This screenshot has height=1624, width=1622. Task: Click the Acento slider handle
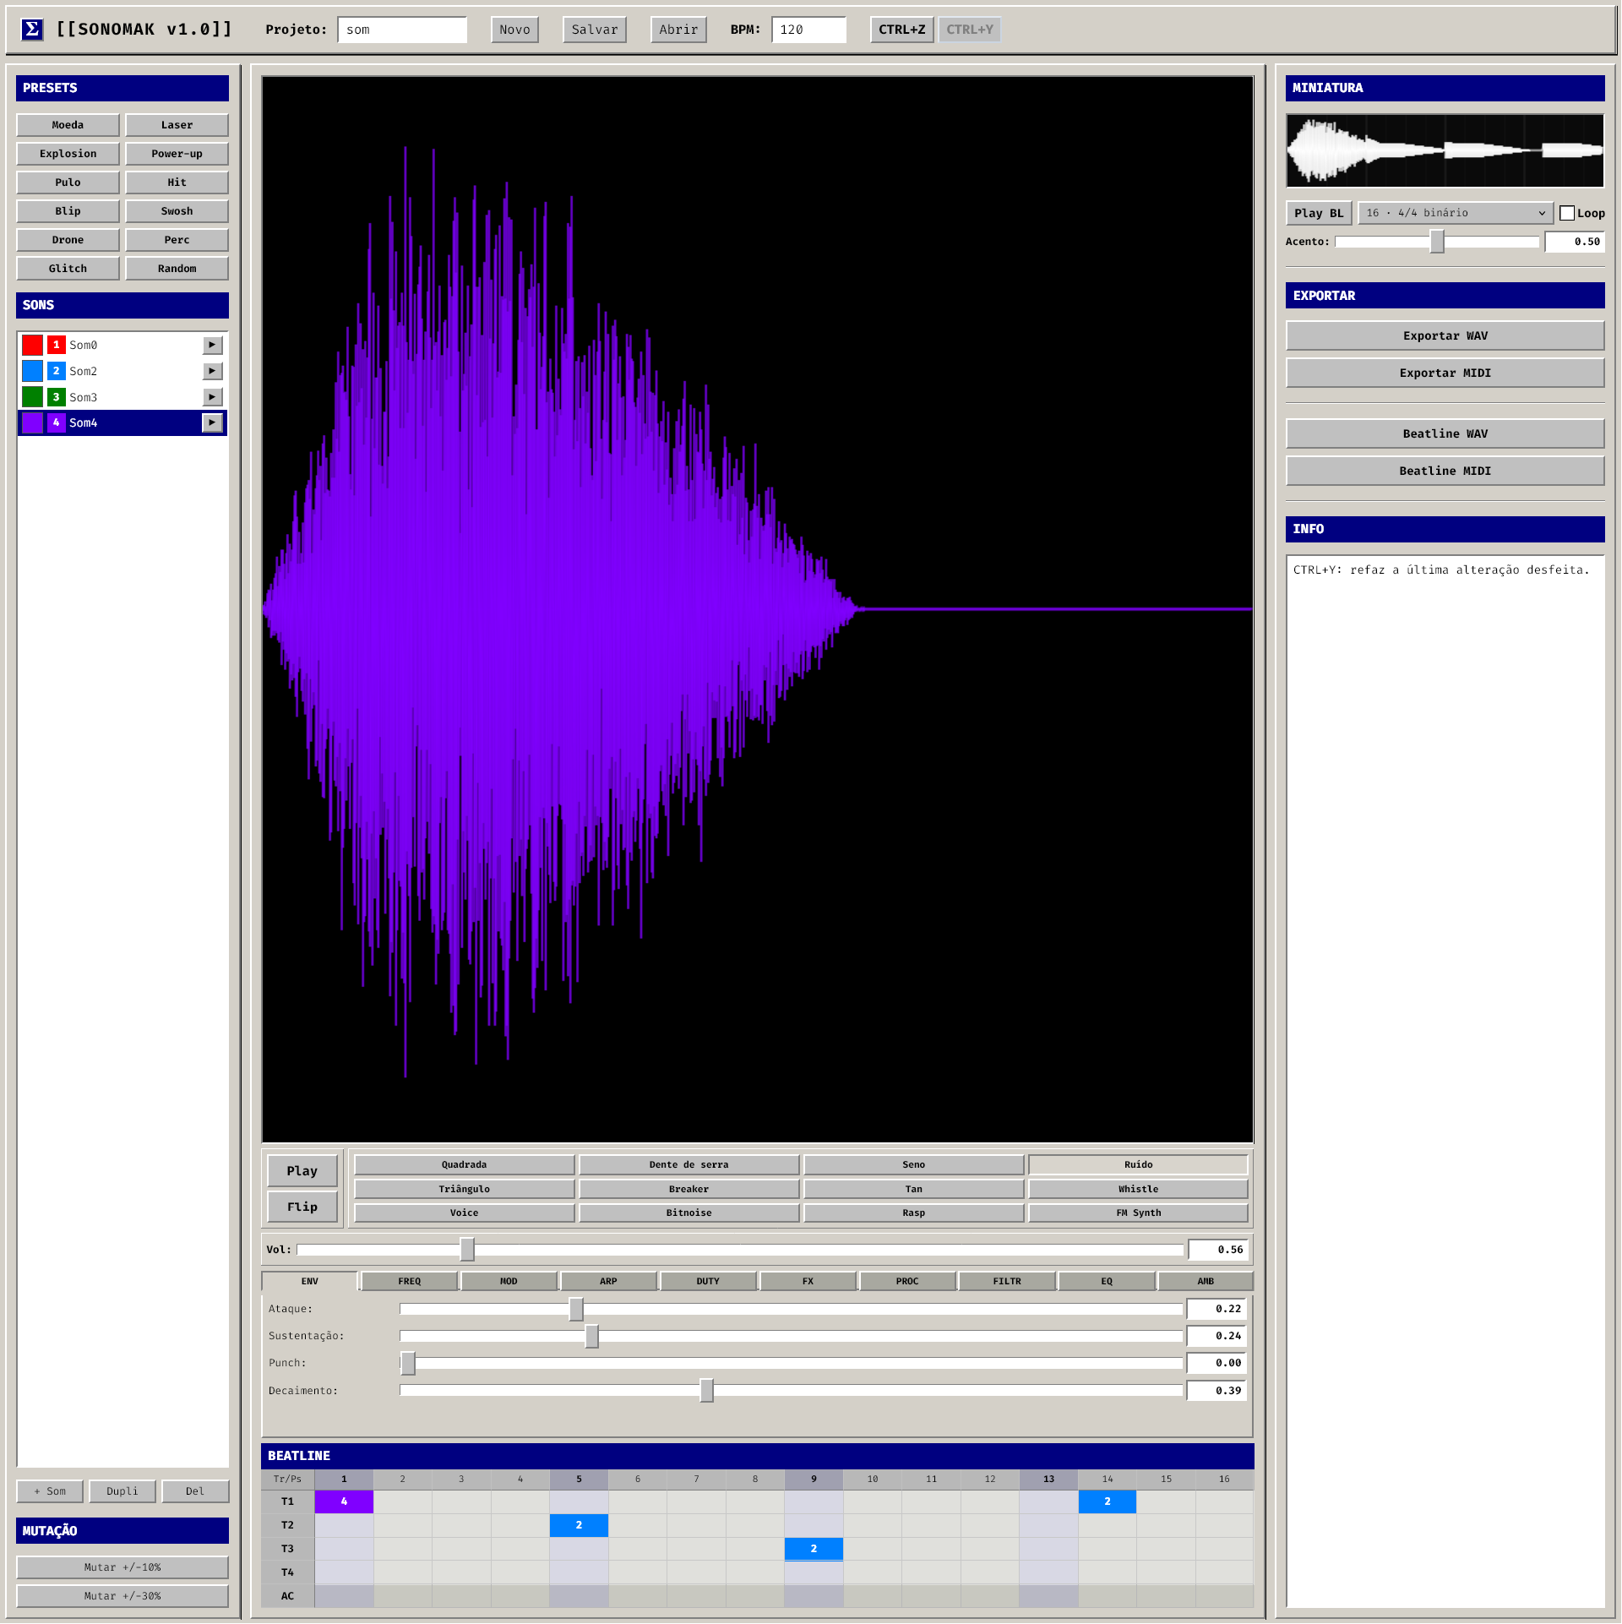pyautogui.click(x=1437, y=242)
